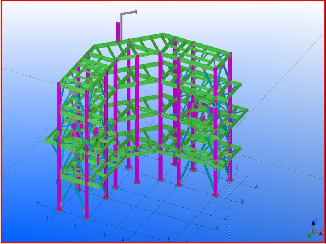Click grid label C on the right side
This screenshot has height=244, width=326.
pyautogui.click(x=227, y=218)
